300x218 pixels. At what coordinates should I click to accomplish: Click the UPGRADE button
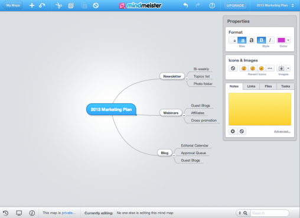click(x=236, y=5)
